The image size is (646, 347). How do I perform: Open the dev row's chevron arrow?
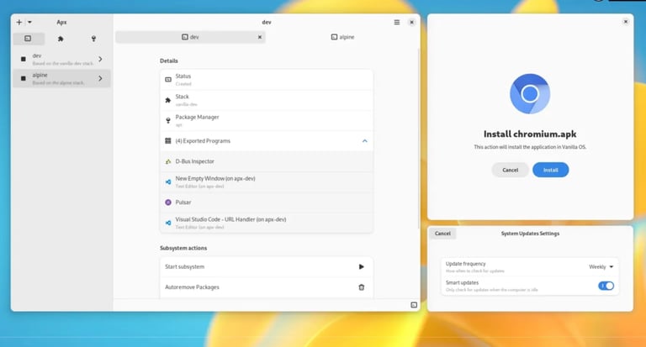pyautogui.click(x=100, y=60)
